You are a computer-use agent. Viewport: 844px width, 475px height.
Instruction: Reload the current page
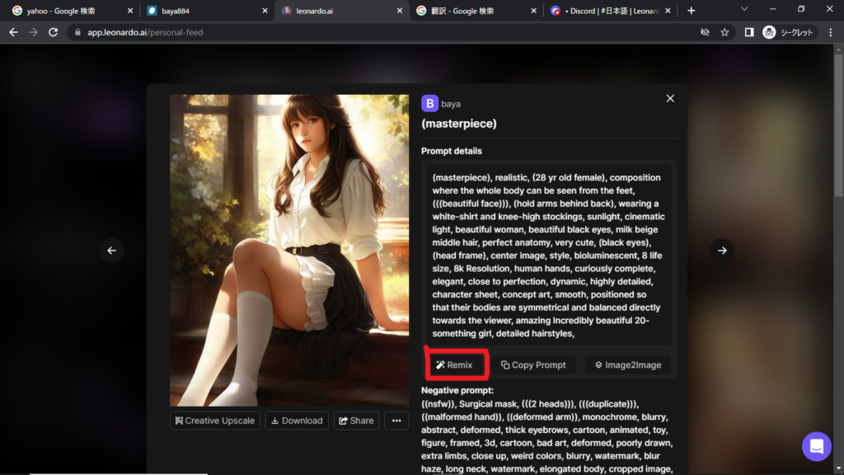54,32
